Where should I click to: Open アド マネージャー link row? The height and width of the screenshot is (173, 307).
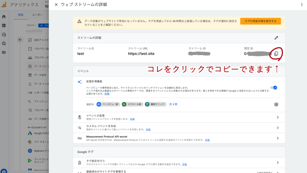38,142
